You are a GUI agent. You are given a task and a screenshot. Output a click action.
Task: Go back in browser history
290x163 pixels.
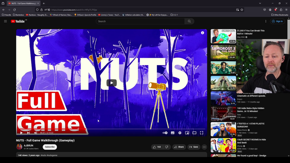[x=4, y=10]
